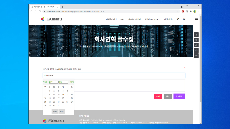The width and height of the screenshot is (230, 129).
Task: Click the title input field with TEST CHAMBER text
Action: 114,69
